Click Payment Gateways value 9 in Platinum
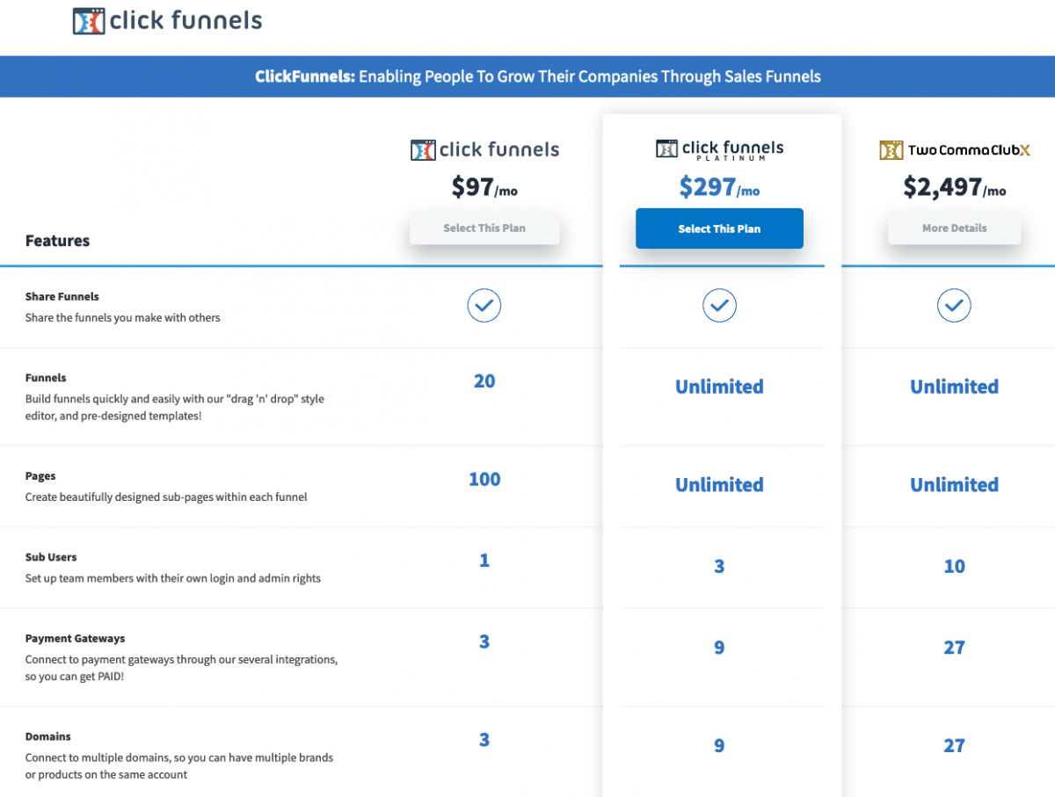The width and height of the screenshot is (1055, 797). point(719,648)
